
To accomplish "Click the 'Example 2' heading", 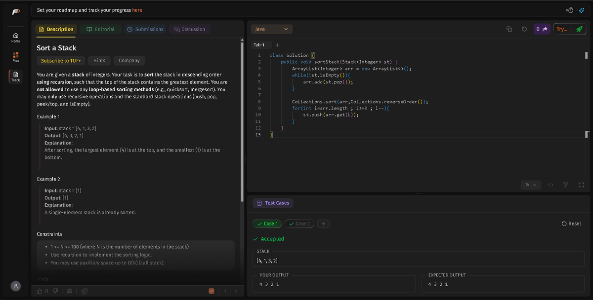I will point(48,179).
